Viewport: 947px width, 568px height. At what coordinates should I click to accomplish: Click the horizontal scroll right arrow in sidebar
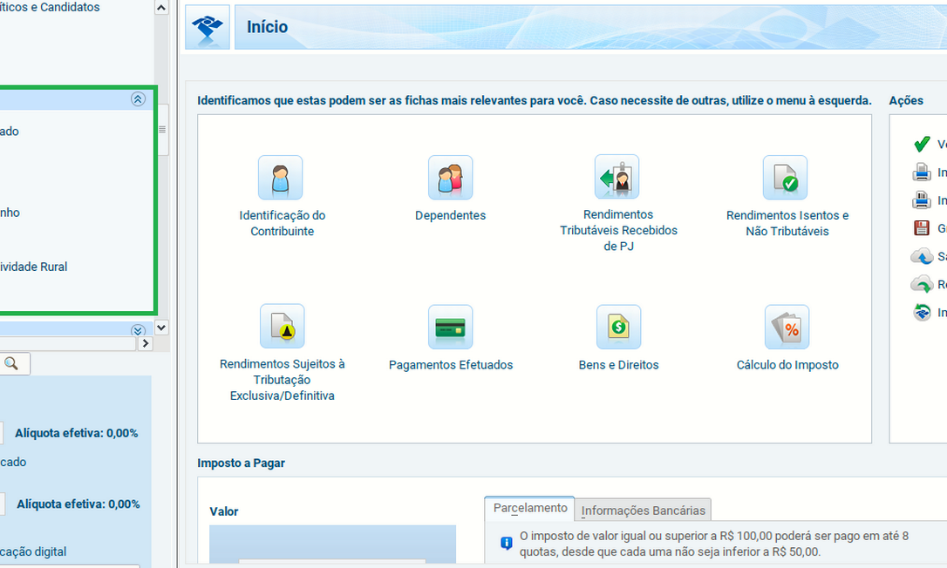tap(146, 344)
